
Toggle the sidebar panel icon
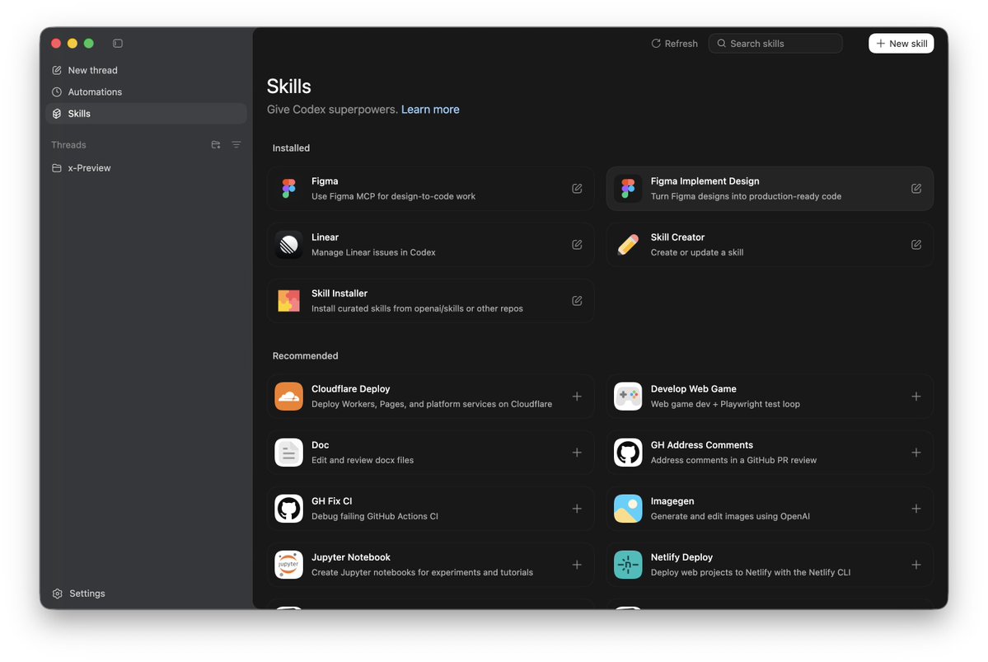(118, 44)
